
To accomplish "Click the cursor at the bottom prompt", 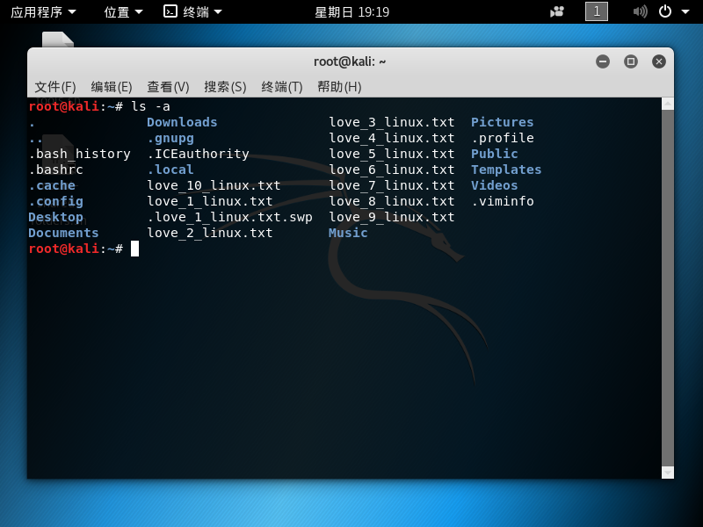I will click(x=134, y=249).
